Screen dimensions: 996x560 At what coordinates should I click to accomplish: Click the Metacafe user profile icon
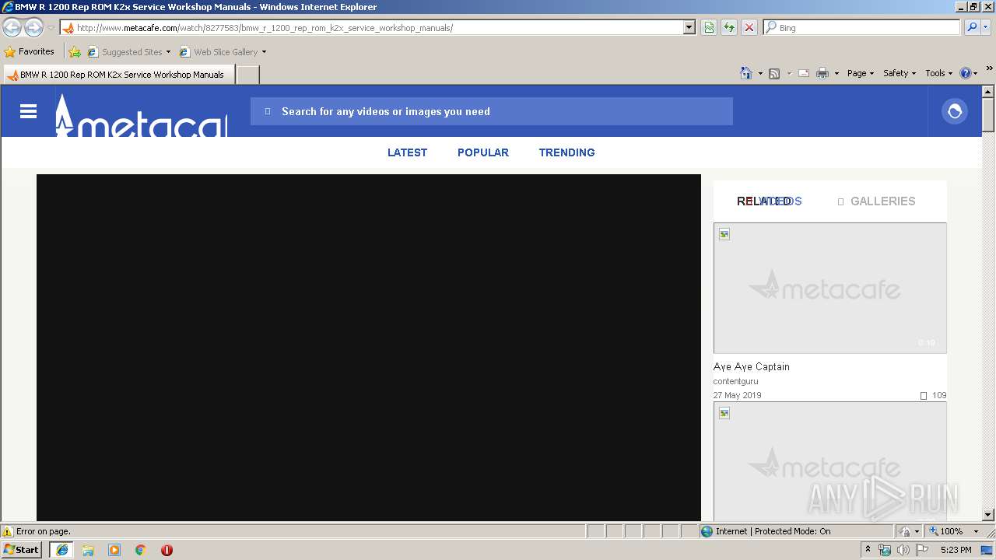coord(955,111)
